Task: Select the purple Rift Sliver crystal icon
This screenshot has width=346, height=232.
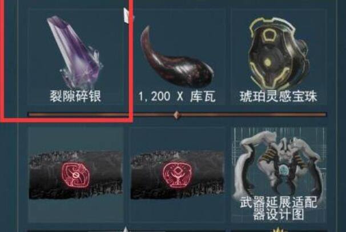Action: (75, 52)
